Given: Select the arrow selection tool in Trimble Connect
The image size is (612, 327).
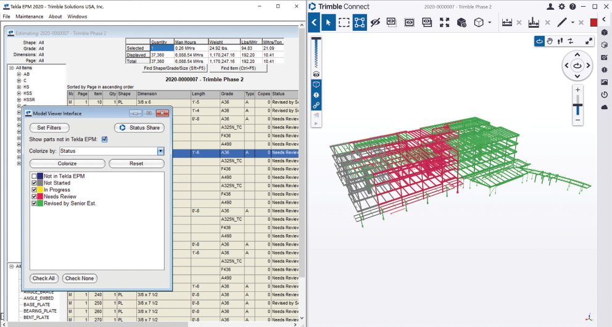Looking at the screenshot, I should [328, 23].
